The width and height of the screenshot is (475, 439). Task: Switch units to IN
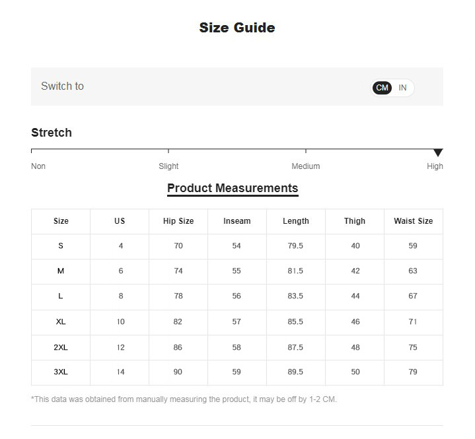(x=402, y=88)
